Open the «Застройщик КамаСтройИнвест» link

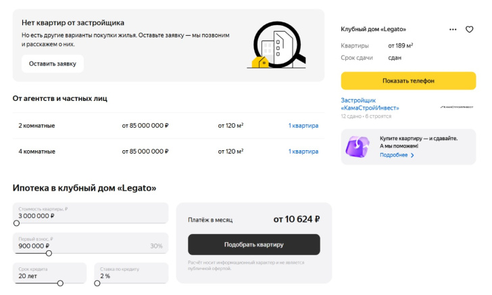[370, 104]
